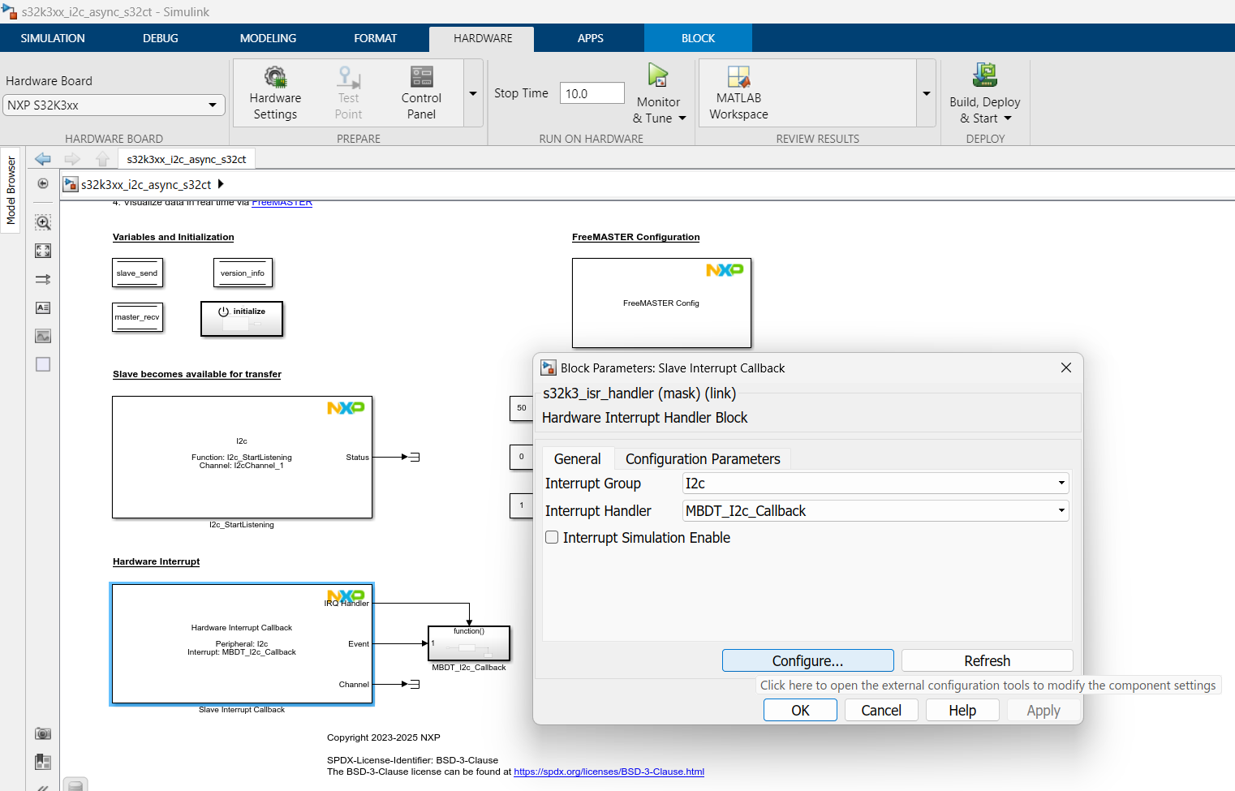
Task: Select the slave_send data store block
Action: pos(137,273)
